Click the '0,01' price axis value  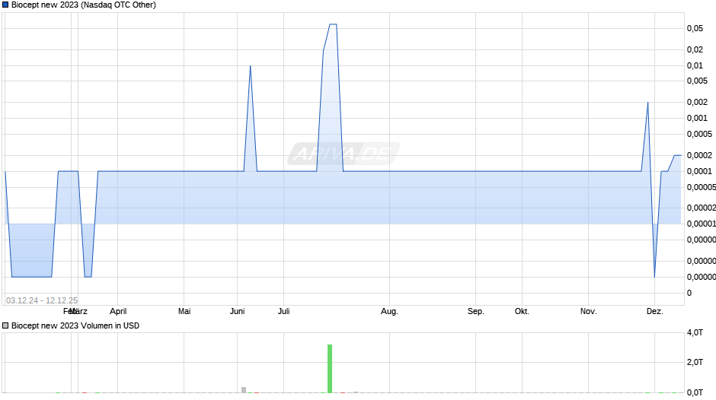pos(695,65)
